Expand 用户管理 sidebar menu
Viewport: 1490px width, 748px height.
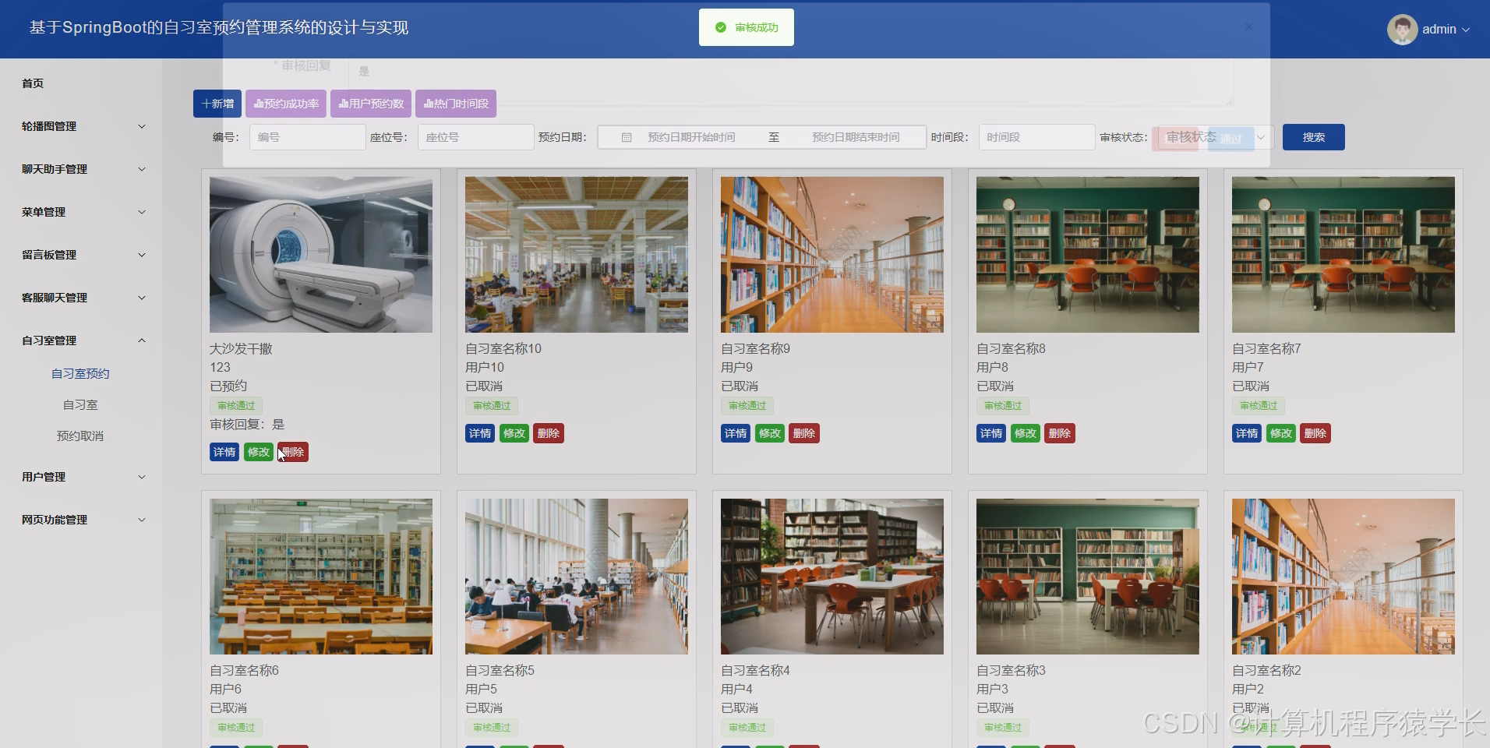[x=81, y=477]
